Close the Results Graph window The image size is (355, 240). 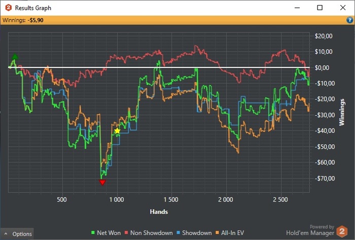pos(343,8)
